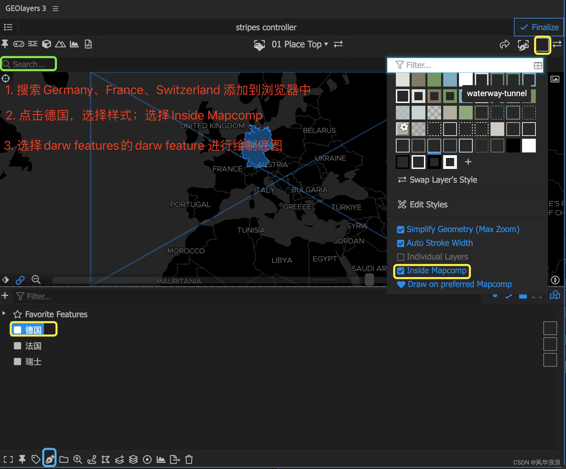Image resolution: width=566 pixels, height=469 pixels.
Task: Click the mountain terrain icon
Action: (x=60, y=44)
